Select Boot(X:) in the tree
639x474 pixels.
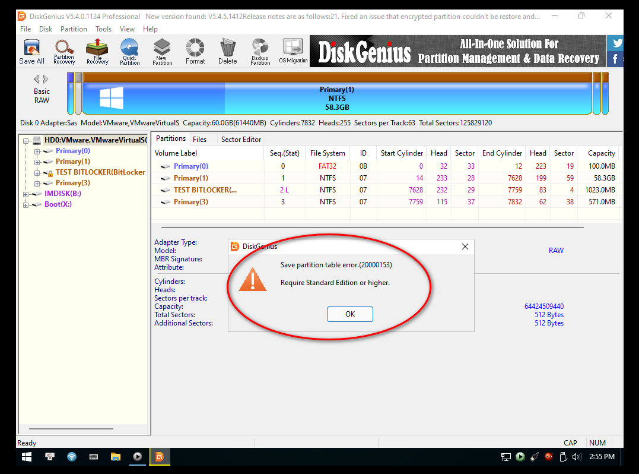tap(58, 204)
